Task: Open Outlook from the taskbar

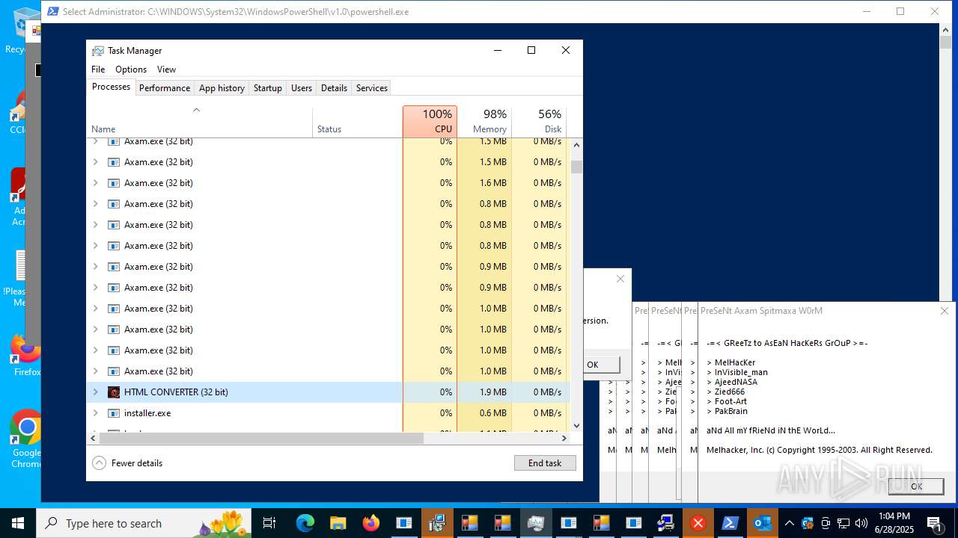Action: pos(763,523)
